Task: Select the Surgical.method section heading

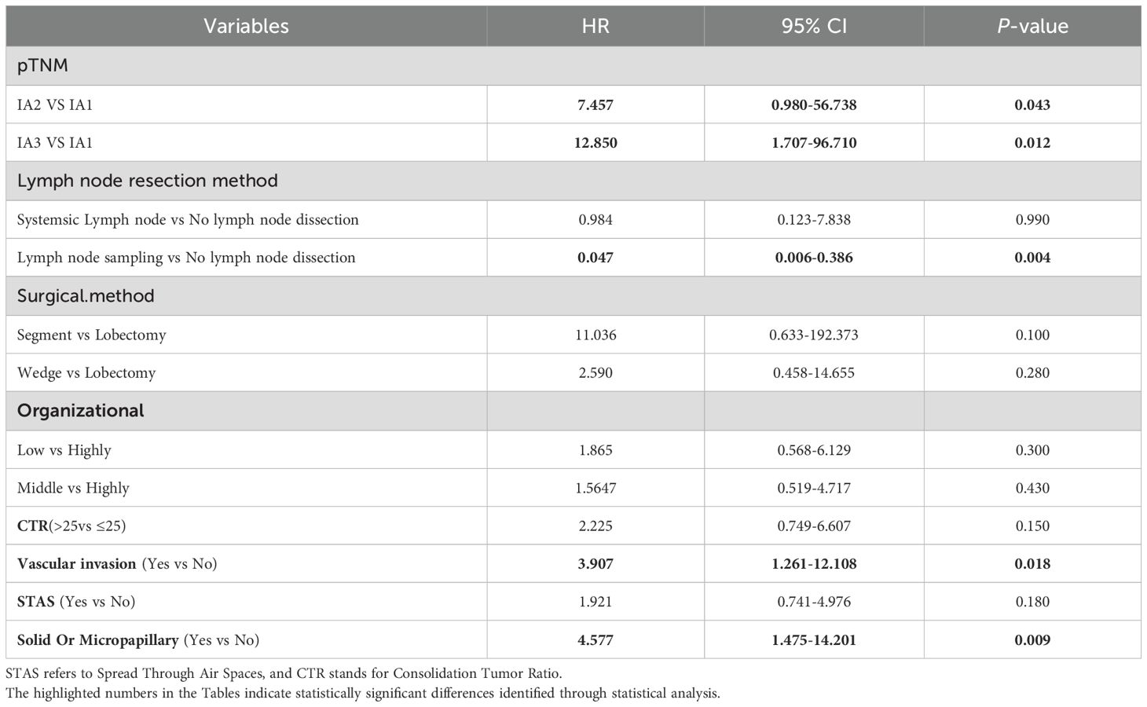Action: click(86, 296)
